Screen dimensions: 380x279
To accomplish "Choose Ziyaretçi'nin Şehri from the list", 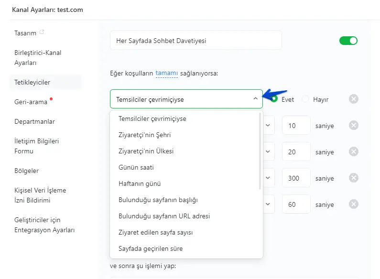I will pos(144,135).
